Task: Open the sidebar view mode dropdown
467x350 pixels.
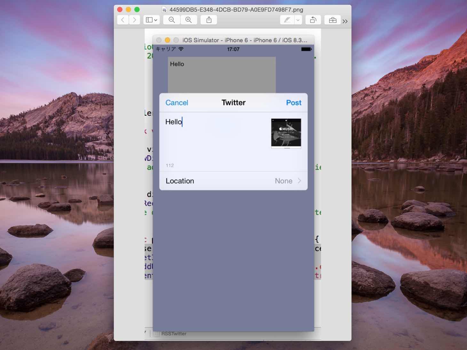Action: [151, 20]
